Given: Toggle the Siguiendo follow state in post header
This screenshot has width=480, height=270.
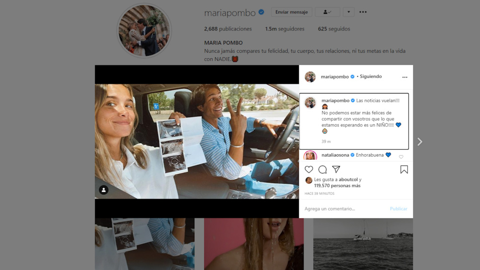Looking at the screenshot, I should point(370,77).
